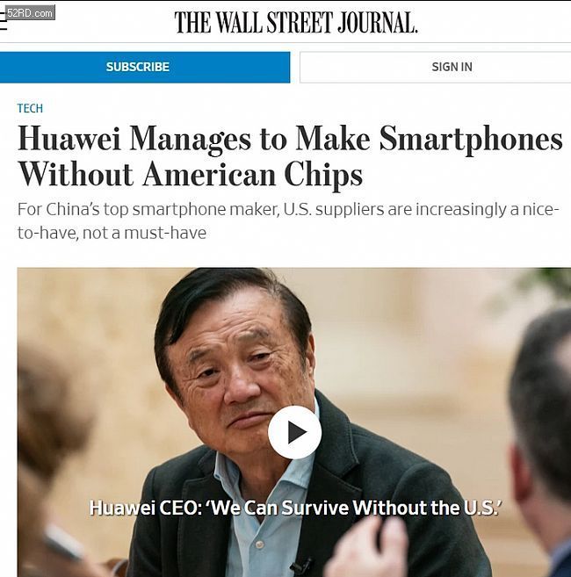Play the Huawei CEO video

coord(294,432)
